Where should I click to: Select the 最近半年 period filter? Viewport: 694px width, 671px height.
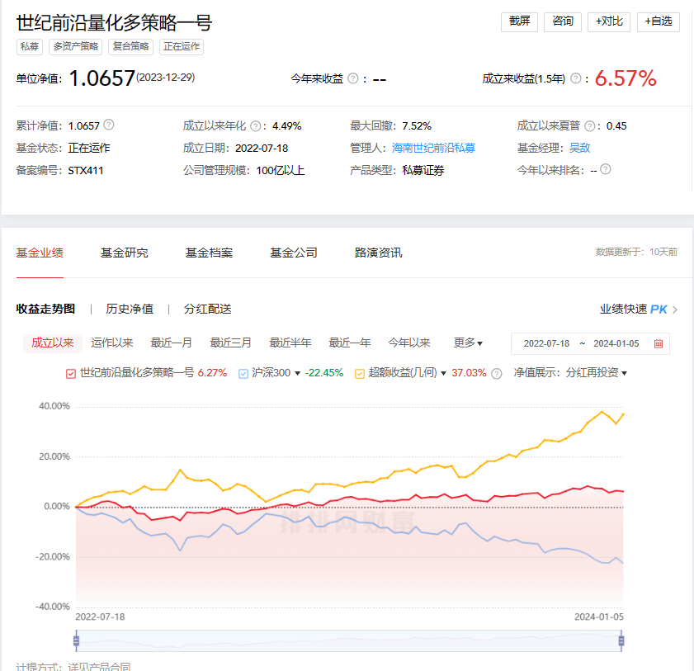(x=290, y=343)
